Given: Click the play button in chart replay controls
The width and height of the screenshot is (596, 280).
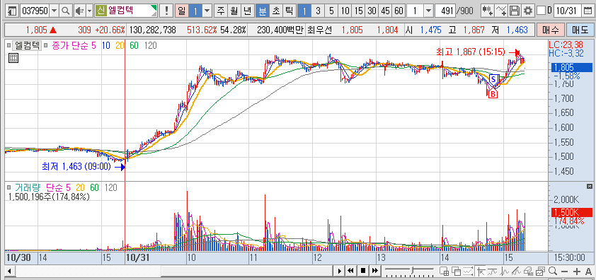Looking at the screenshot, I should [x=339, y=271].
